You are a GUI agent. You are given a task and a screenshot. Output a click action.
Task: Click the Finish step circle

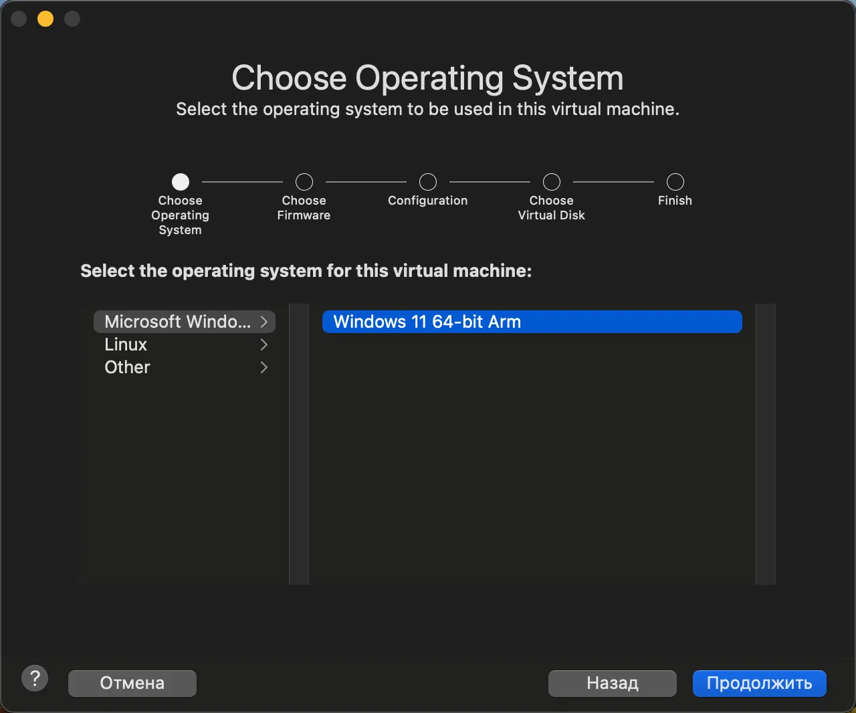coord(675,182)
